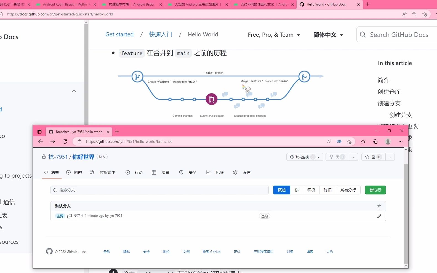Screen dimensions: 437x273
Task: Open the 林-7951 owner link
Action: 58,157
